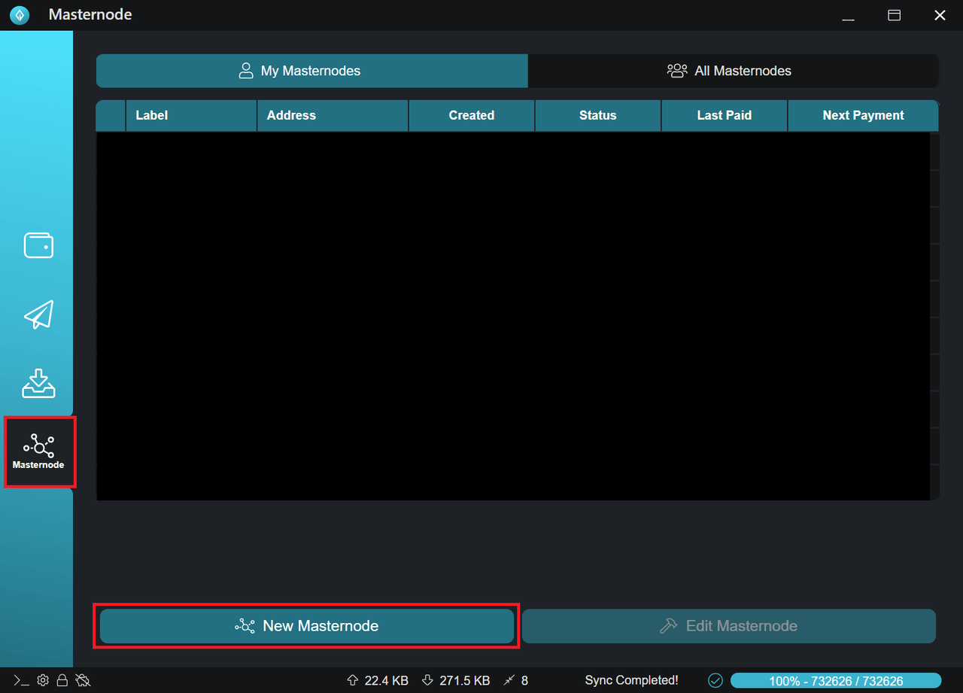
Task: Click the sync checkmark icon
Action: pyautogui.click(x=715, y=680)
